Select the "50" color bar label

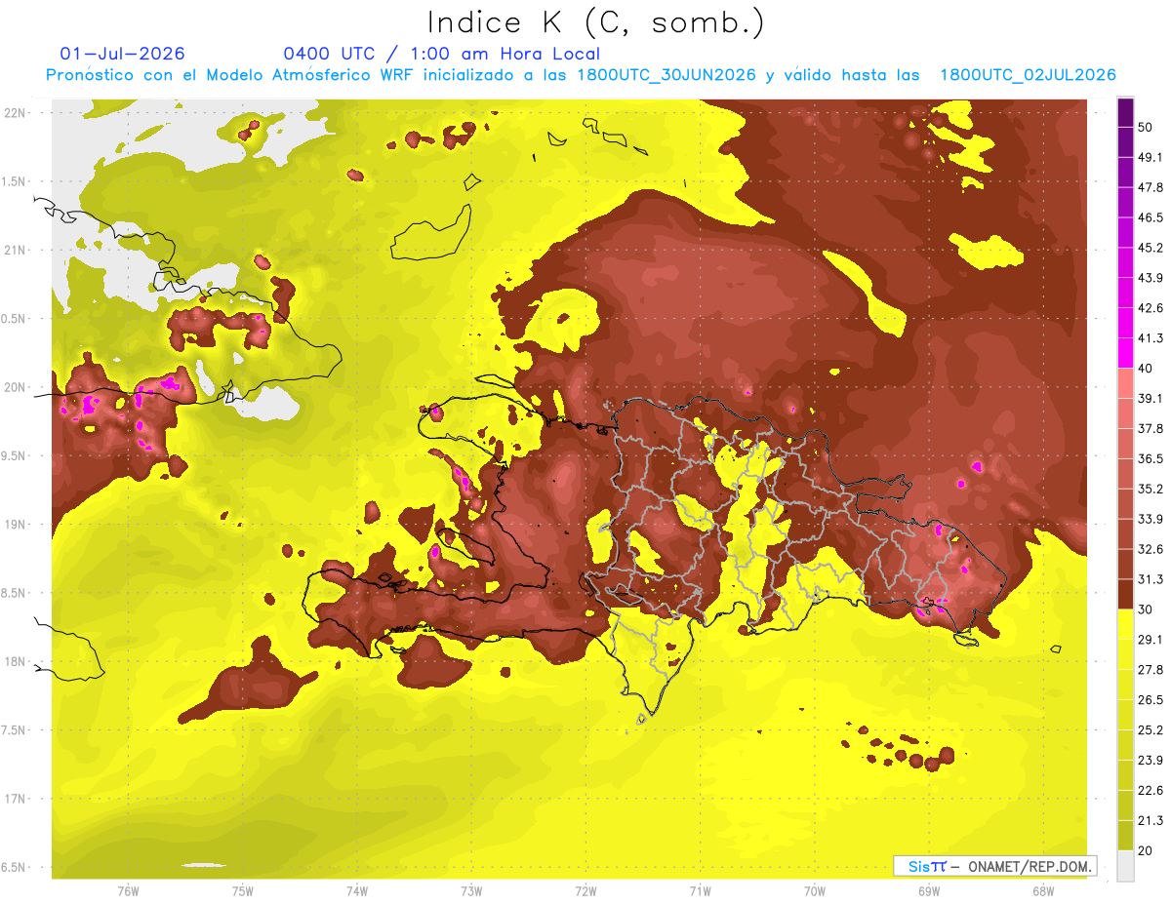(x=1146, y=128)
